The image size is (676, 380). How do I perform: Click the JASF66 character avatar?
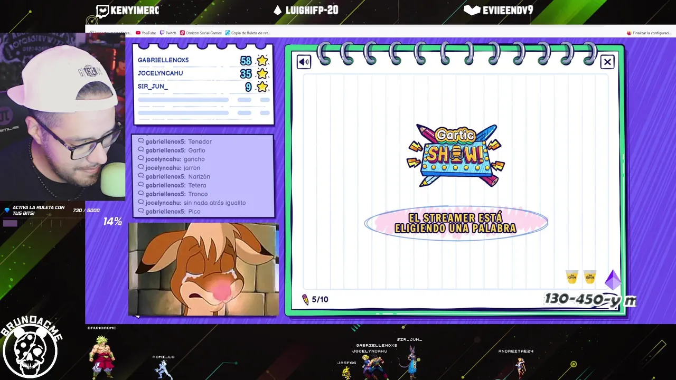(x=346, y=373)
